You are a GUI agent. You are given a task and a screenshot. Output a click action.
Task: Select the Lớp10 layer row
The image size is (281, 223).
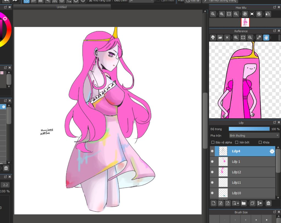[x=243, y=193]
